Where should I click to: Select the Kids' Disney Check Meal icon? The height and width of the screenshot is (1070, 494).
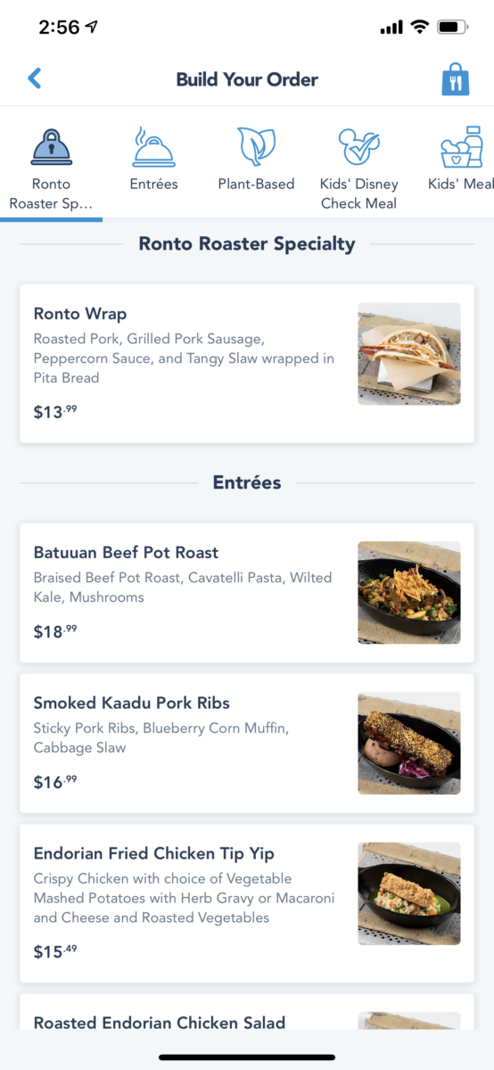click(x=358, y=147)
